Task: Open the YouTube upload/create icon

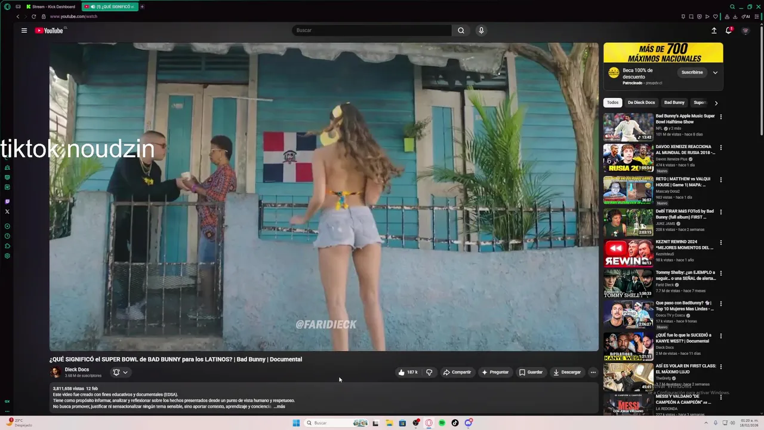Action: pos(714,30)
